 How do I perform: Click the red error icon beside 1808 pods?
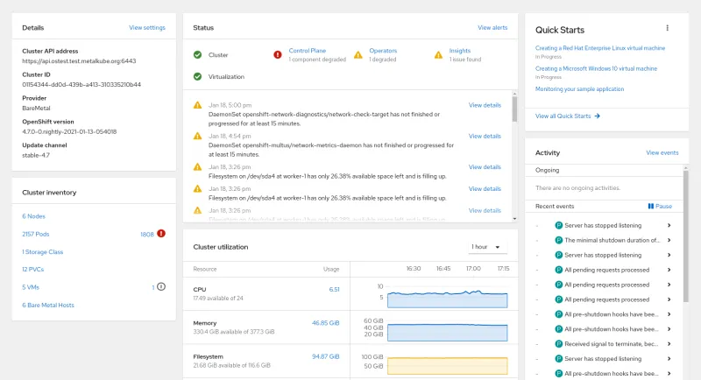[x=161, y=234]
